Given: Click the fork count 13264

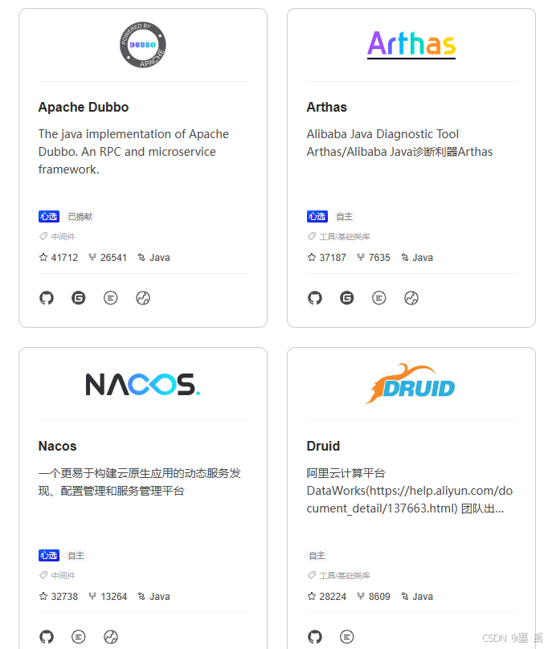Looking at the screenshot, I should point(113,597).
